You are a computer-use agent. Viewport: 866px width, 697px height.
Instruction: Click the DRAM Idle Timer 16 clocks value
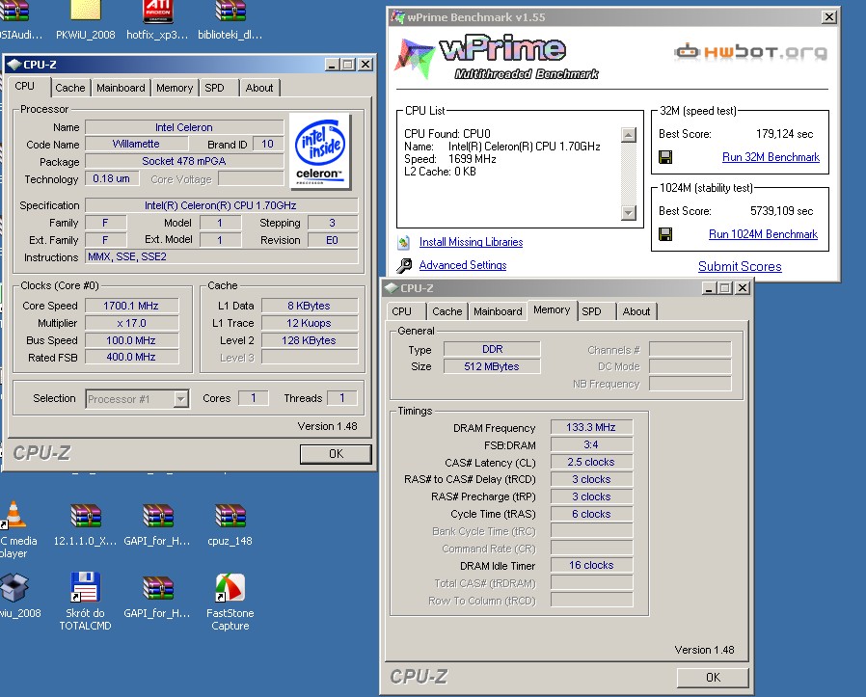tap(591, 566)
